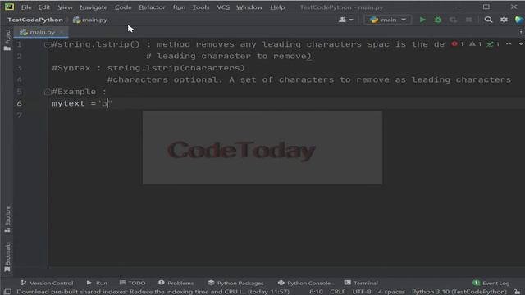Open line separator CRLF selector

click(337, 292)
